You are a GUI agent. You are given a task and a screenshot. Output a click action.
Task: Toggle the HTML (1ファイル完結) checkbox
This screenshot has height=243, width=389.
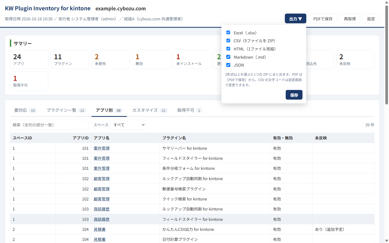click(x=228, y=49)
